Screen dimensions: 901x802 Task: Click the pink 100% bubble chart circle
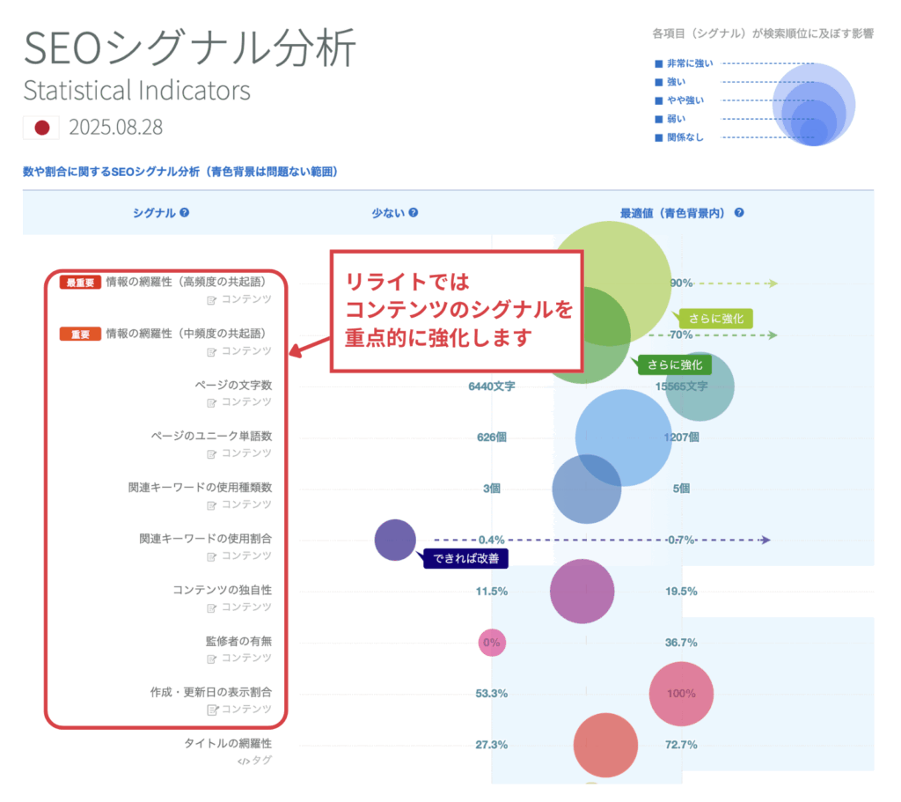tap(680, 694)
